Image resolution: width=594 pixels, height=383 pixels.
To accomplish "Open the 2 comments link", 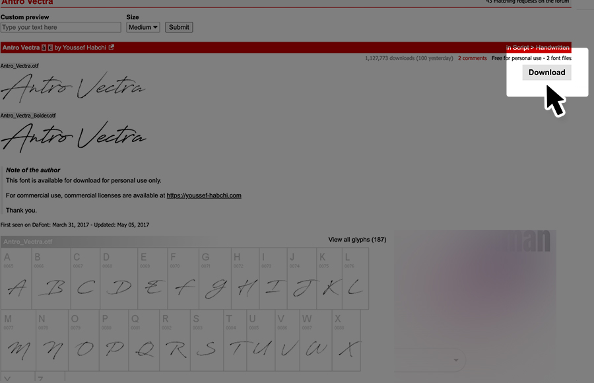I will pos(472,58).
